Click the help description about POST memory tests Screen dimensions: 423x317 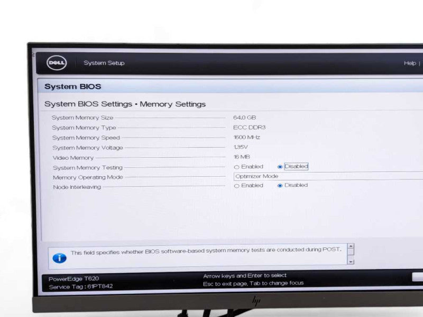pos(206,251)
